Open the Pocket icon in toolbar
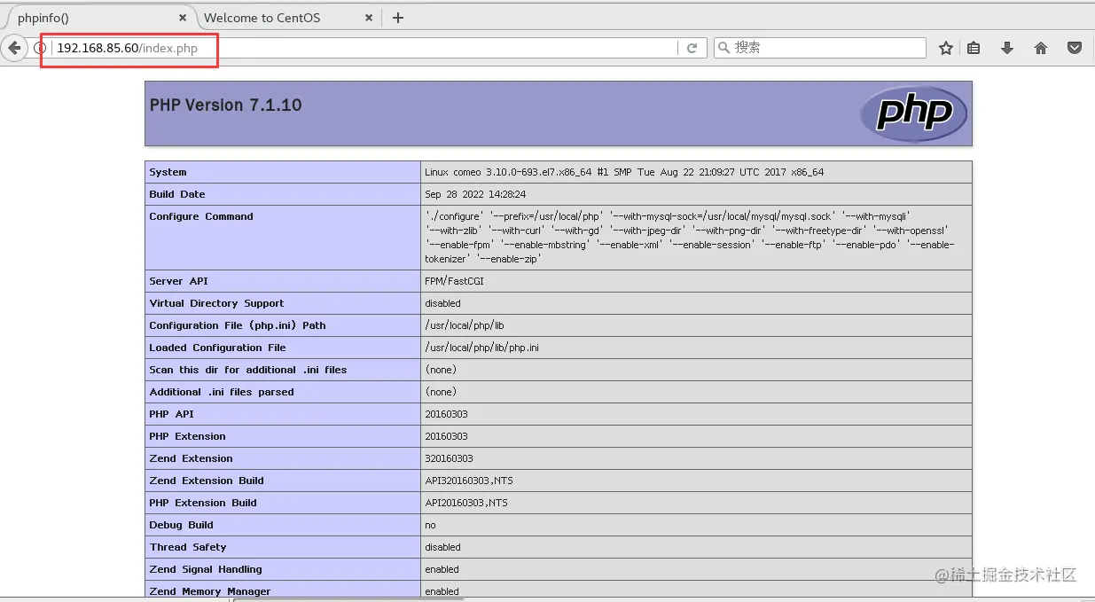1095x602 pixels. (x=1075, y=48)
